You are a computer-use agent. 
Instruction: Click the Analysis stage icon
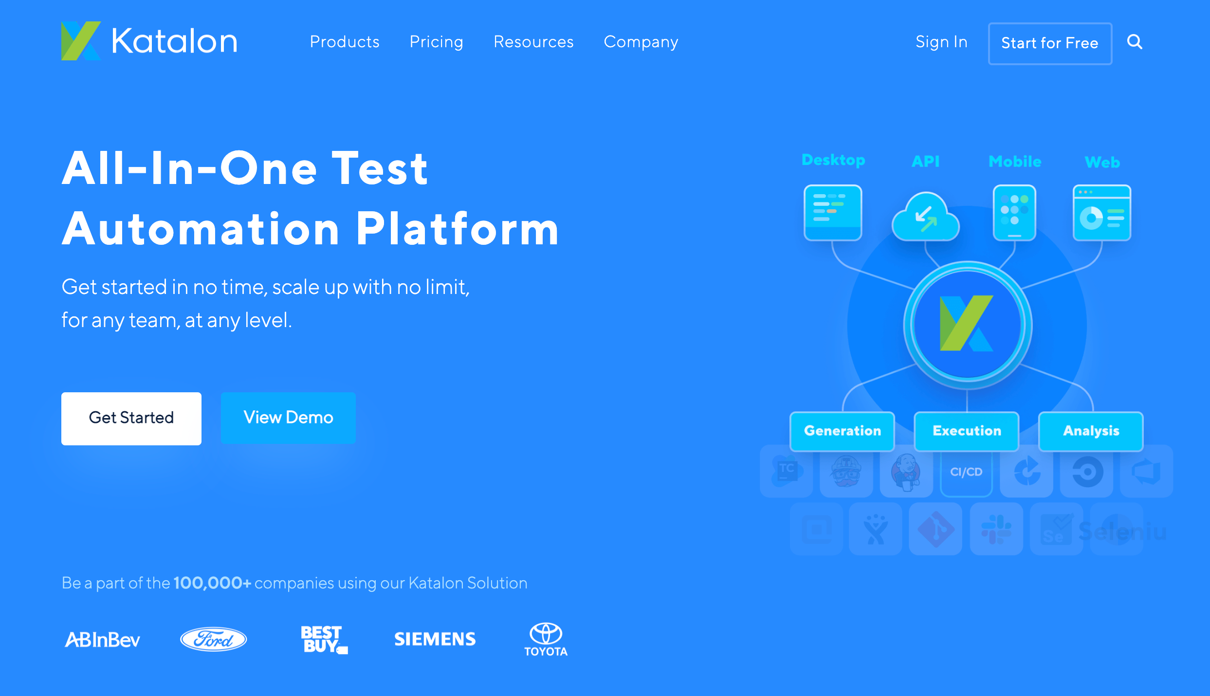(1090, 430)
